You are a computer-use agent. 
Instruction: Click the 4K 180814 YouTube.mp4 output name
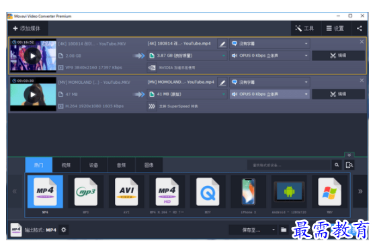[179, 44]
